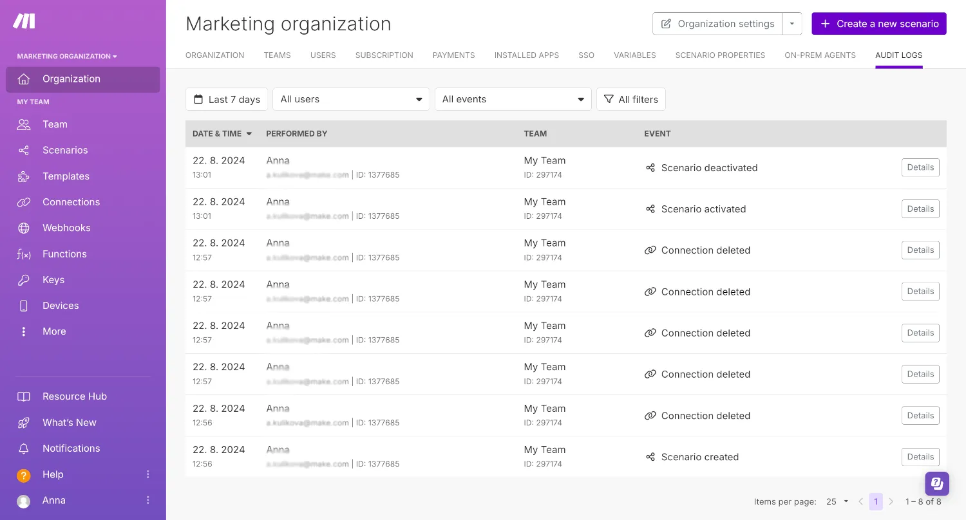Image resolution: width=966 pixels, height=520 pixels.
Task: Switch to the SSO tab
Action: [x=587, y=55]
